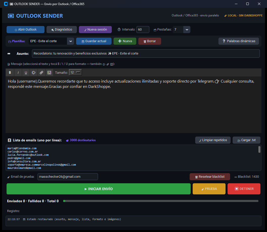Save template with Guardar actual

click(94, 41)
